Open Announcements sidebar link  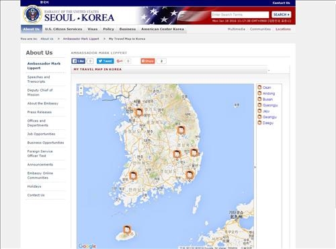point(40,164)
